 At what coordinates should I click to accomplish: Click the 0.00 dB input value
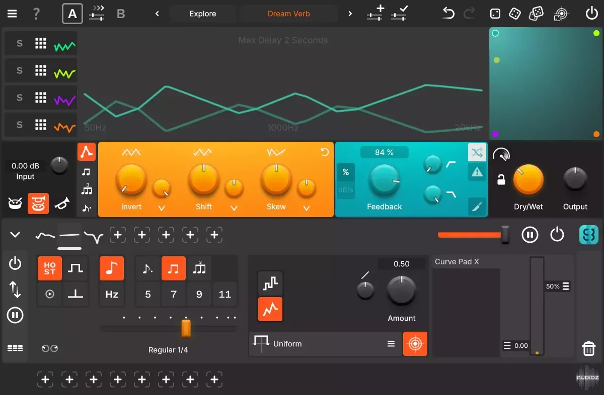click(x=26, y=166)
